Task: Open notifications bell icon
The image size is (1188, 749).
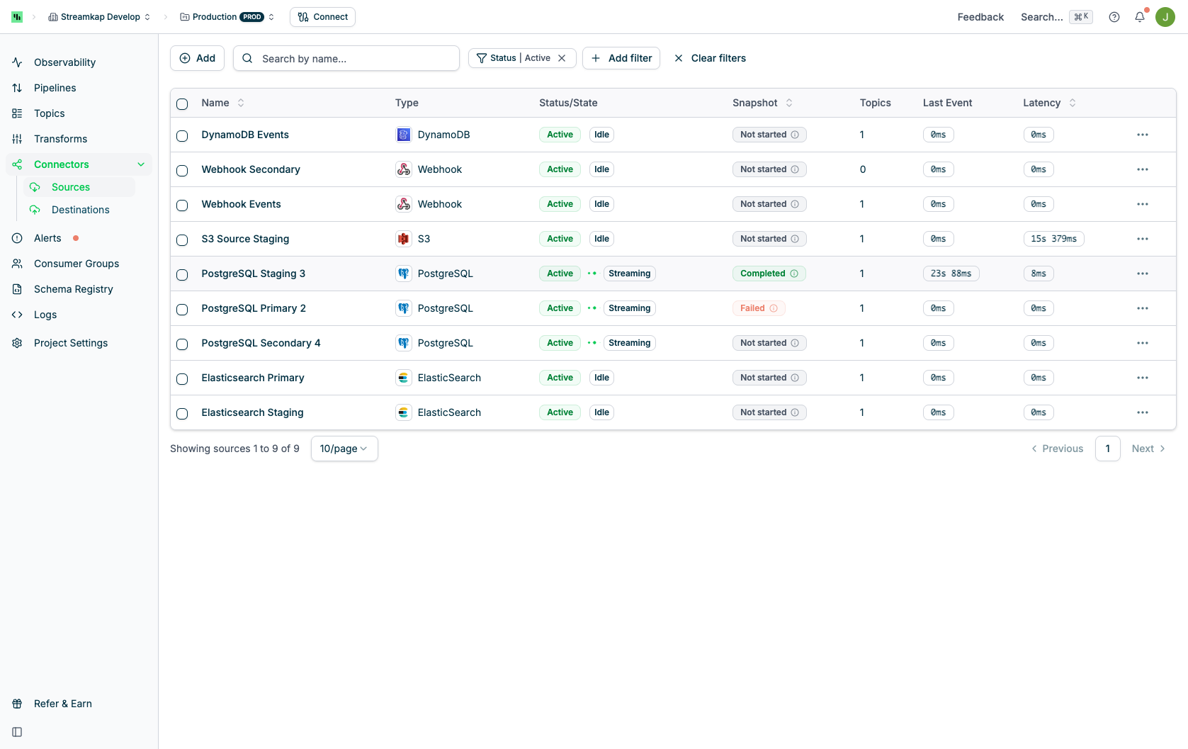Action: tap(1140, 17)
